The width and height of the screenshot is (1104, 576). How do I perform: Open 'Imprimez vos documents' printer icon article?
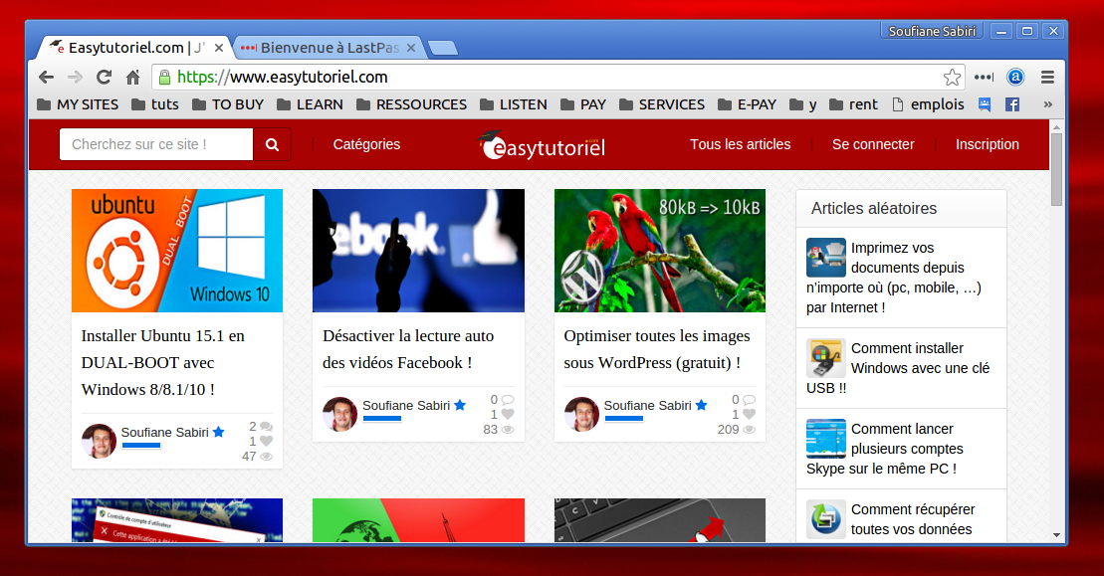click(x=826, y=258)
